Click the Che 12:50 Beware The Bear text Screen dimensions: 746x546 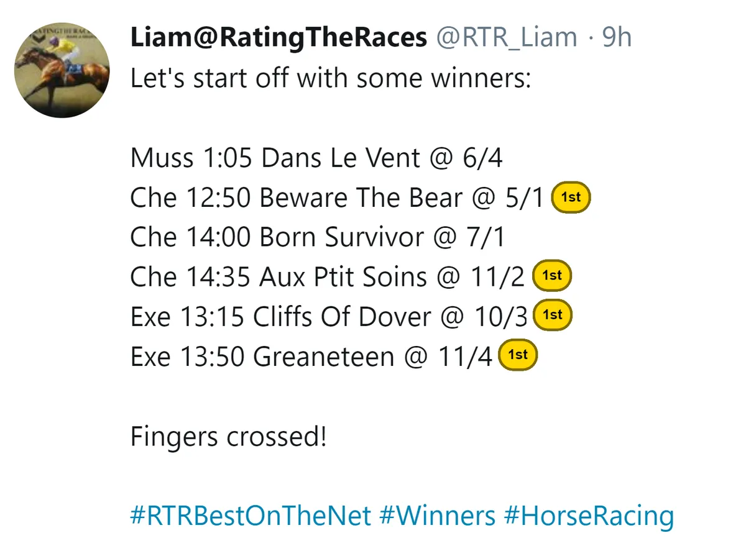[x=297, y=198]
